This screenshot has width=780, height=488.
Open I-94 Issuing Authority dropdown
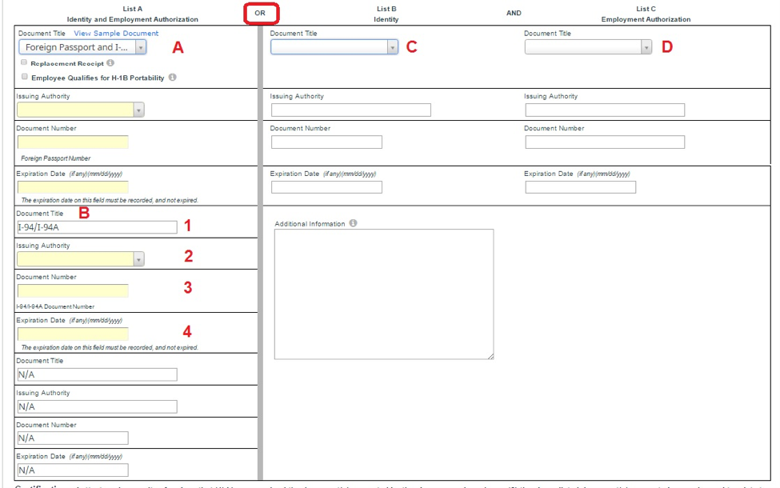pyautogui.click(x=80, y=259)
